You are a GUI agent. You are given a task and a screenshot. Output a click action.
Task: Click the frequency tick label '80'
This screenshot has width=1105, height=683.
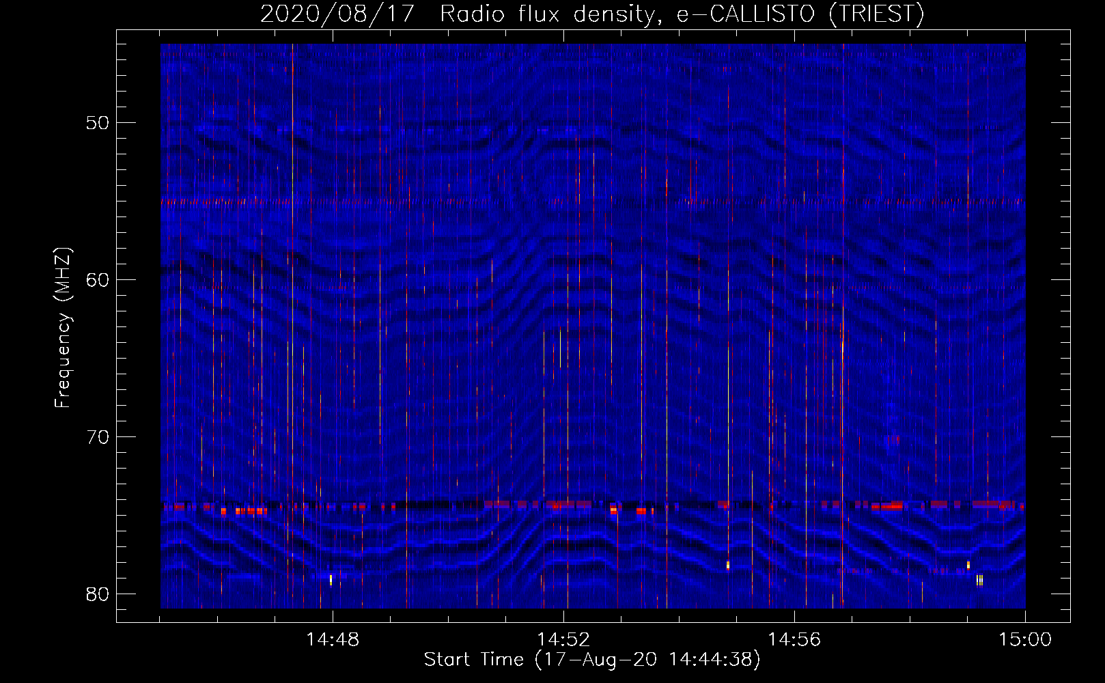(98, 594)
